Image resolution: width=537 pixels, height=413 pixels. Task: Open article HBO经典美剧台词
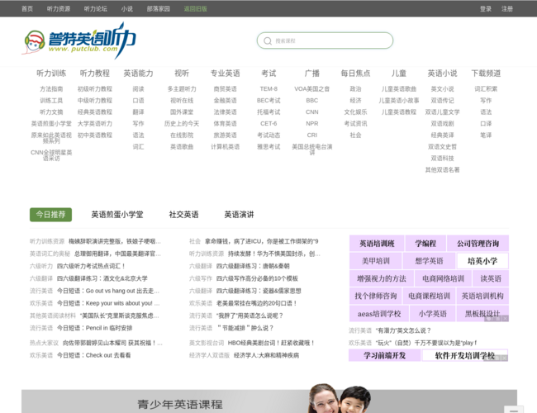click(271, 343)
